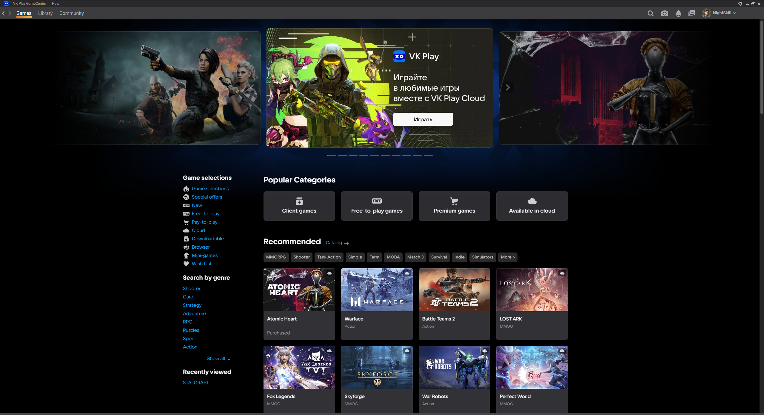The image size is (764, 415).
Task: Click cloud badge on Warface card
Action: coord(407,273)
